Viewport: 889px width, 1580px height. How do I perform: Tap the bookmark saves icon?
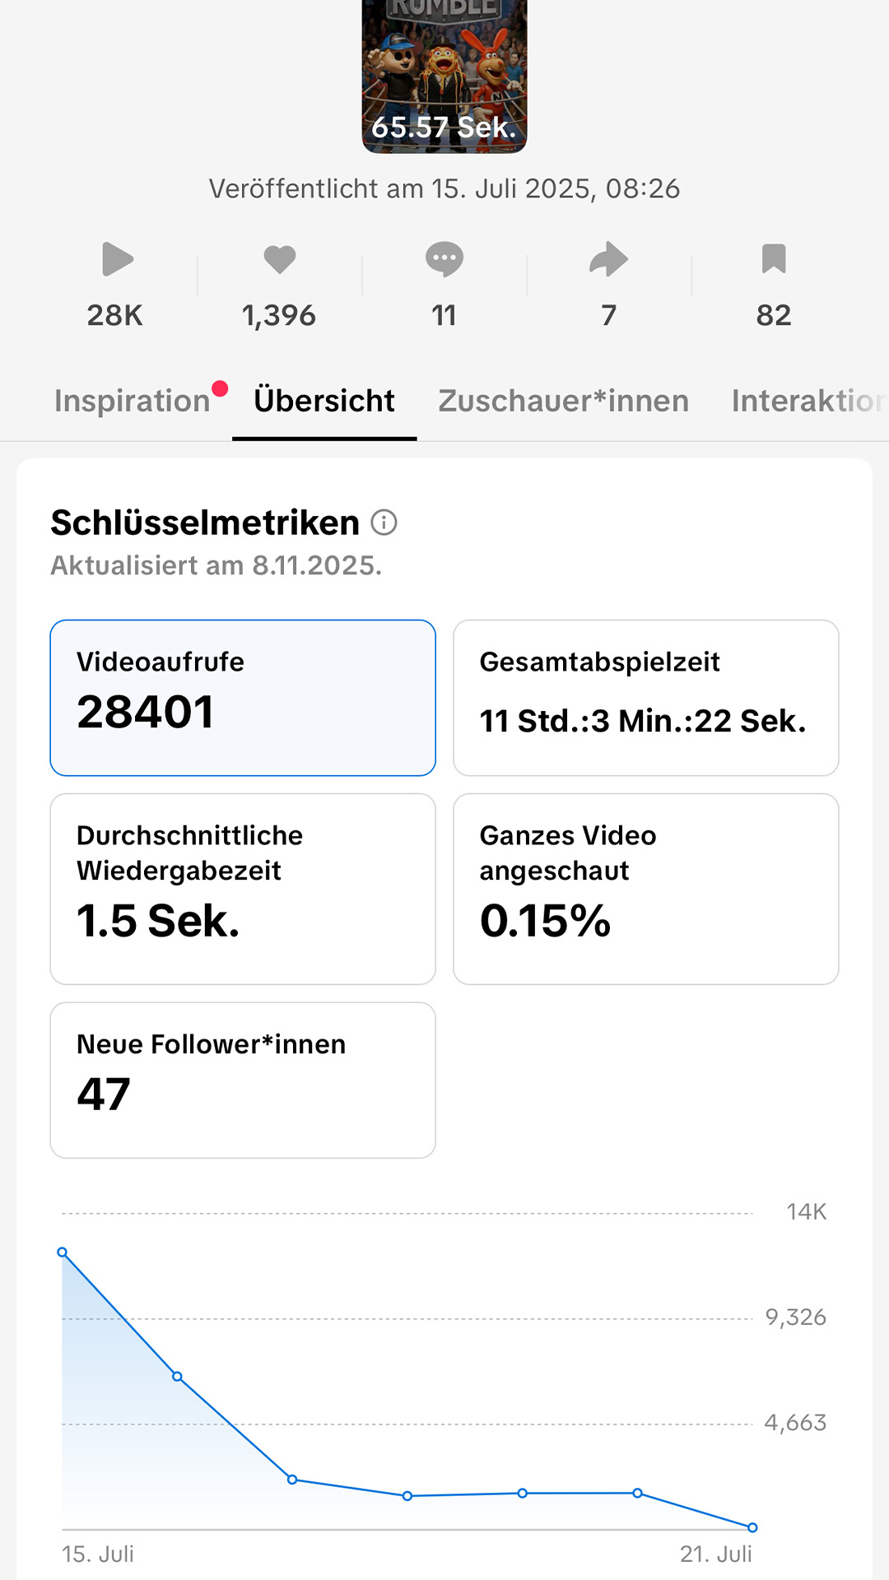[x=774, y=258]
